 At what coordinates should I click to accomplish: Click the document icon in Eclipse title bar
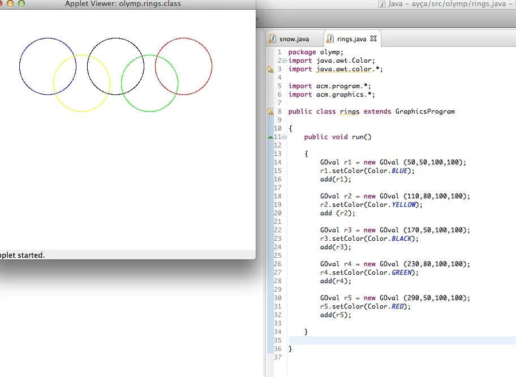click(382, 4)
